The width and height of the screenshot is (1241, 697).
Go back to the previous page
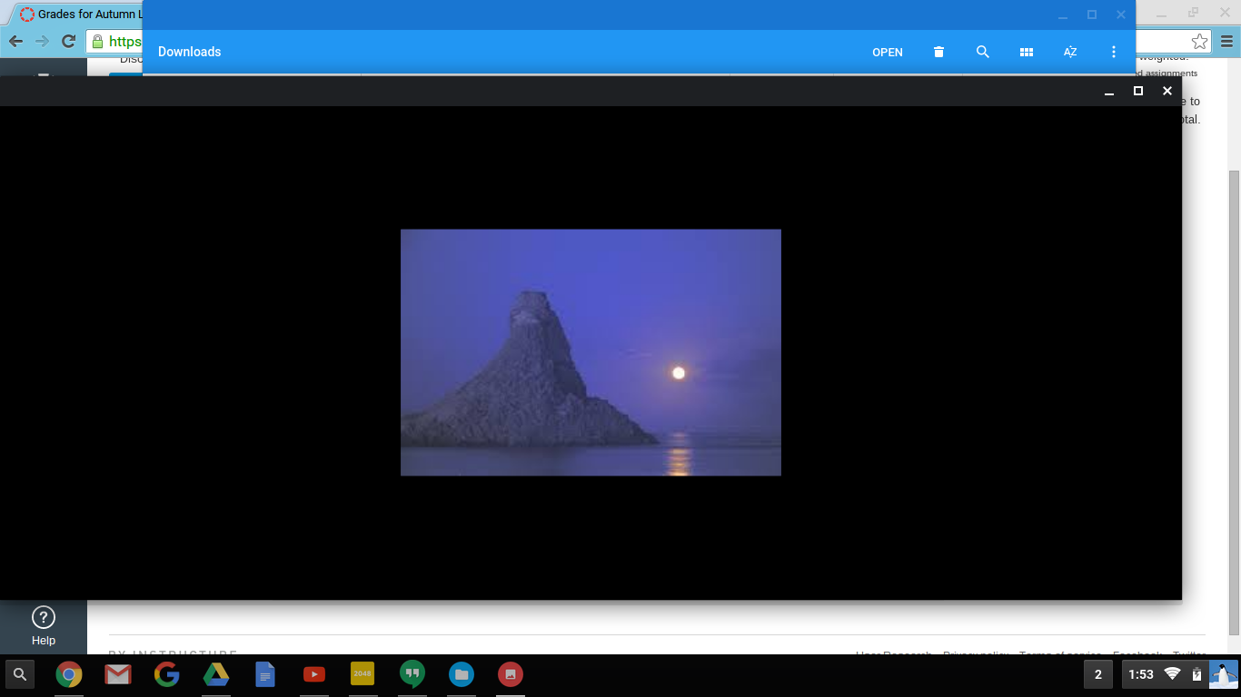point(15,41)
